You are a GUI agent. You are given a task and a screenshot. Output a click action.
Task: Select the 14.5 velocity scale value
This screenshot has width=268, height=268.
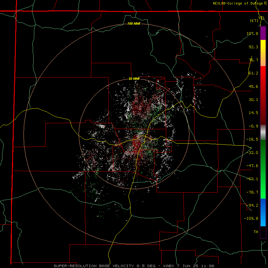click(253, 113)
